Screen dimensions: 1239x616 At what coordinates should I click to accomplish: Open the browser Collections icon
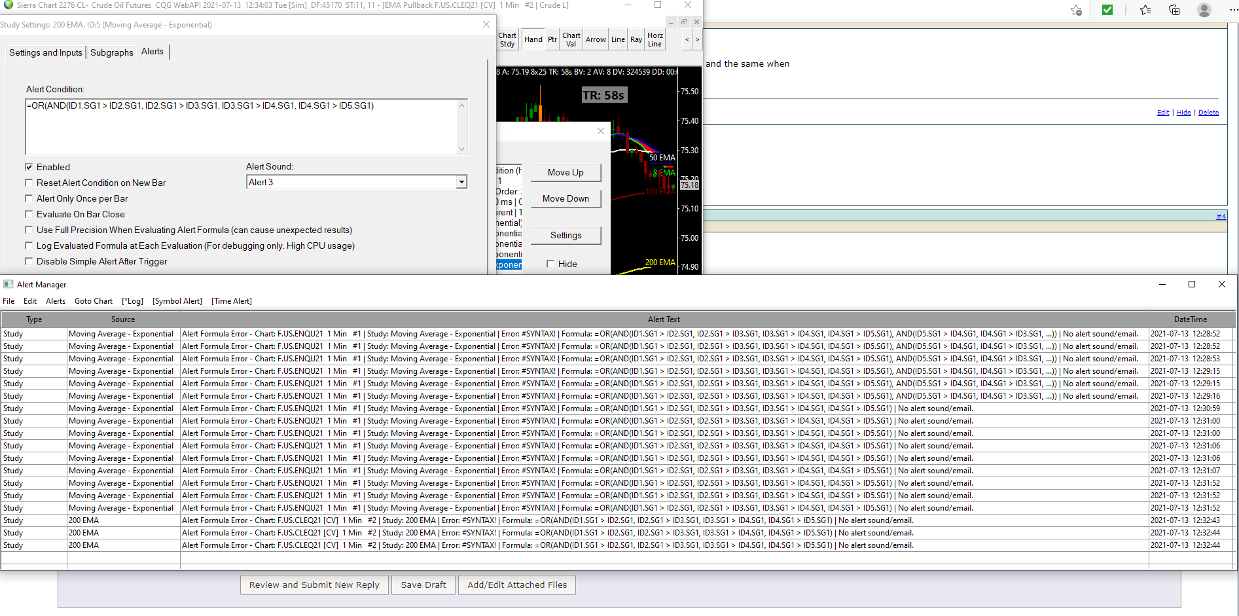point(1174,10)
